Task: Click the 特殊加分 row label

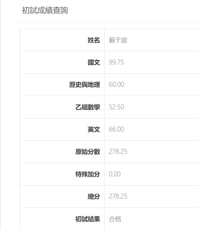Action: coord(88,174)
